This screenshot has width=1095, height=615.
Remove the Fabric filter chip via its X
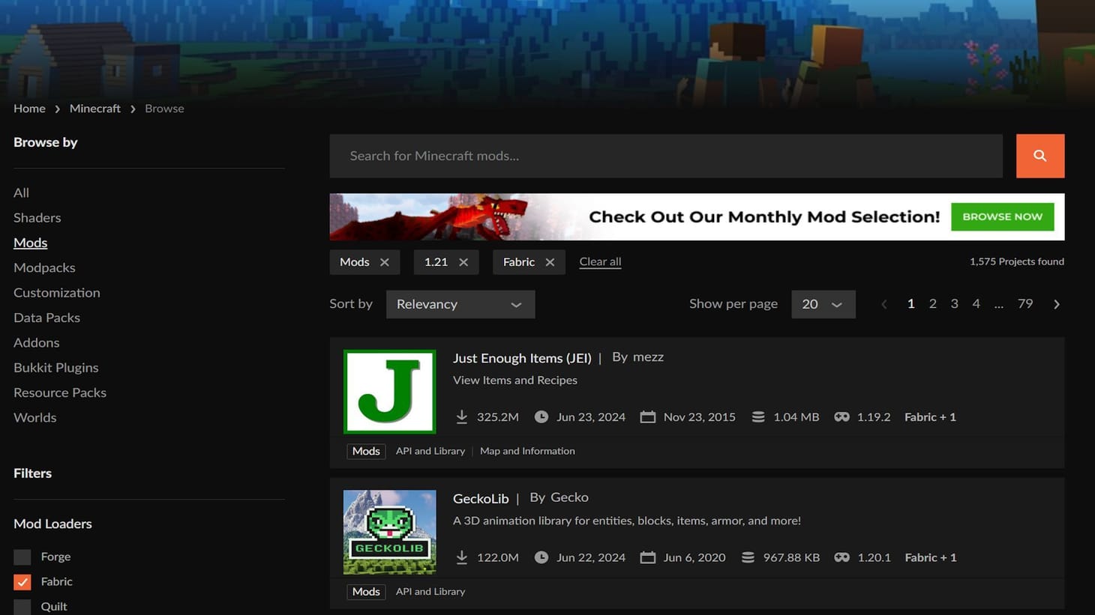(550, 261)
